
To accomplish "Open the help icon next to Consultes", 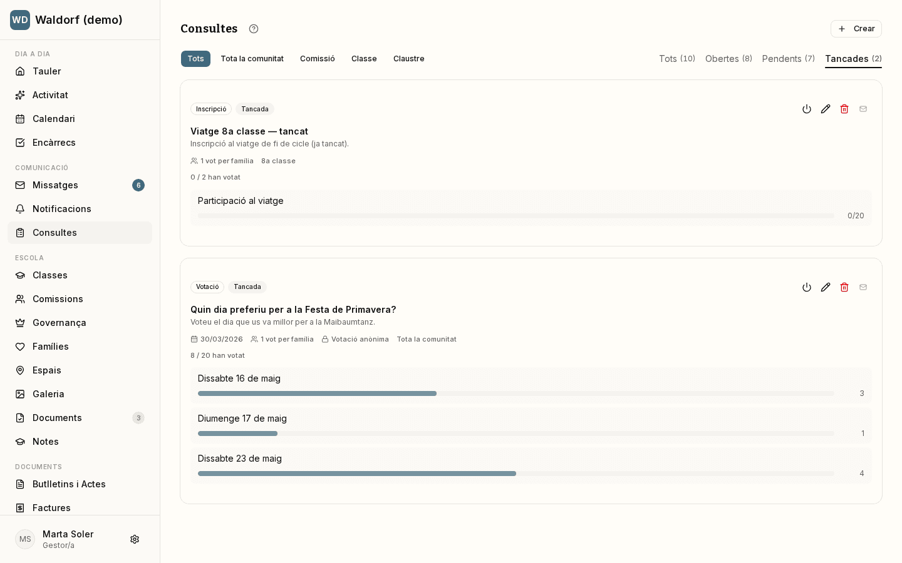I will point(254,29).
